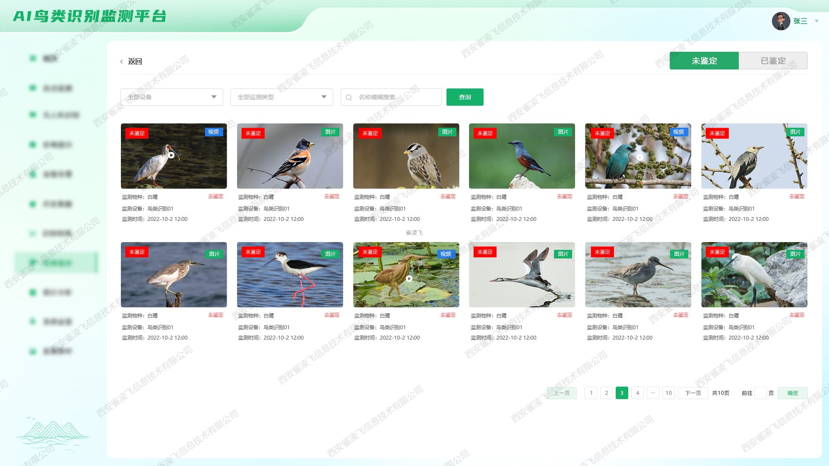Play the white ibis video thumbnail
The image size is (829, 466).
pos(171,155)
